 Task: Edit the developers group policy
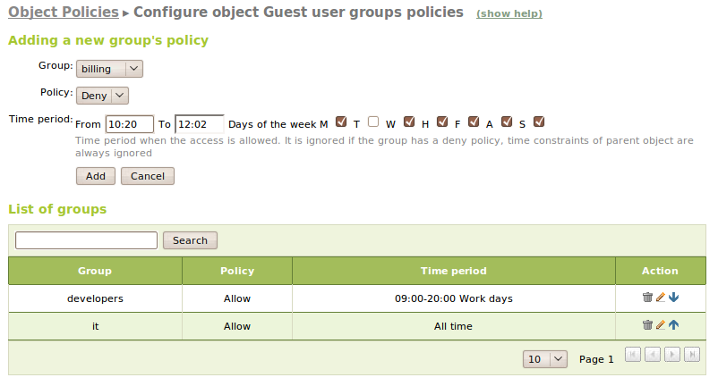pos(661,298)
